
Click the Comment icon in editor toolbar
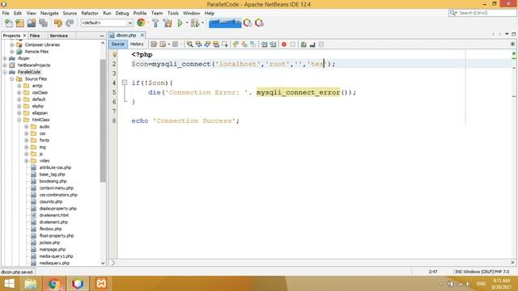click(x=304, y=44)
